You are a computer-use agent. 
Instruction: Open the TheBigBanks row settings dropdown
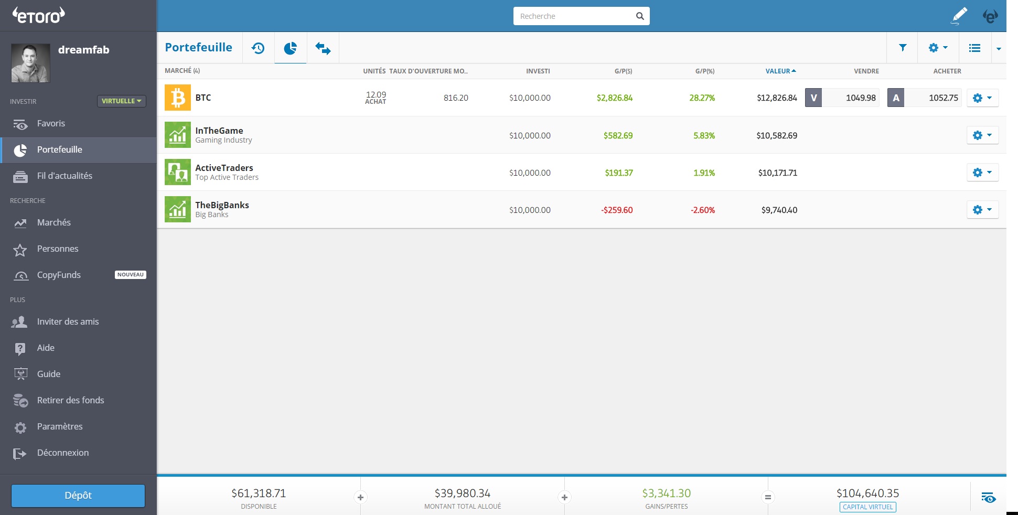(982, 210)
